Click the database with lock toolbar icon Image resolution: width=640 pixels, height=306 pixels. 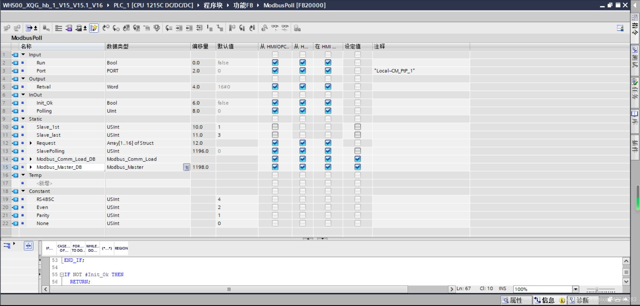[297, 28]
